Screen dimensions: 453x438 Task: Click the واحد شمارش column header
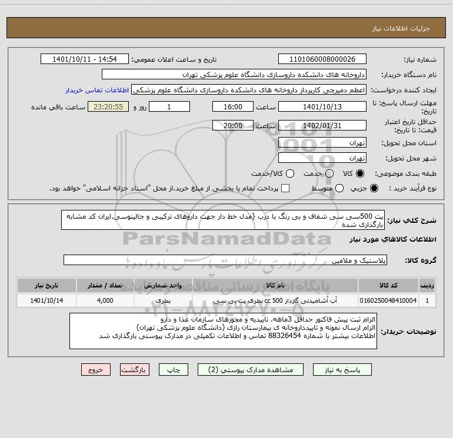point(163,285)
